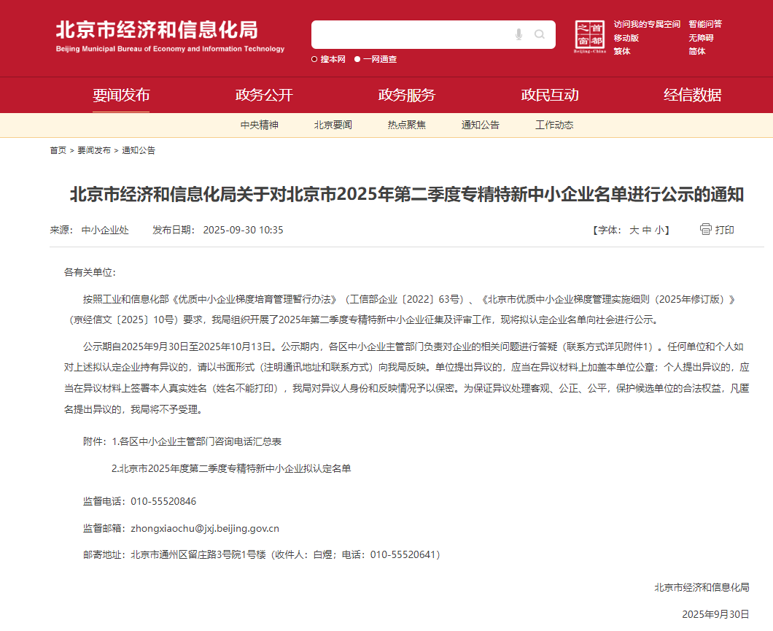773x631 pixels.
Task: Switch the site to 繁体 text
Action: (621, 51)
